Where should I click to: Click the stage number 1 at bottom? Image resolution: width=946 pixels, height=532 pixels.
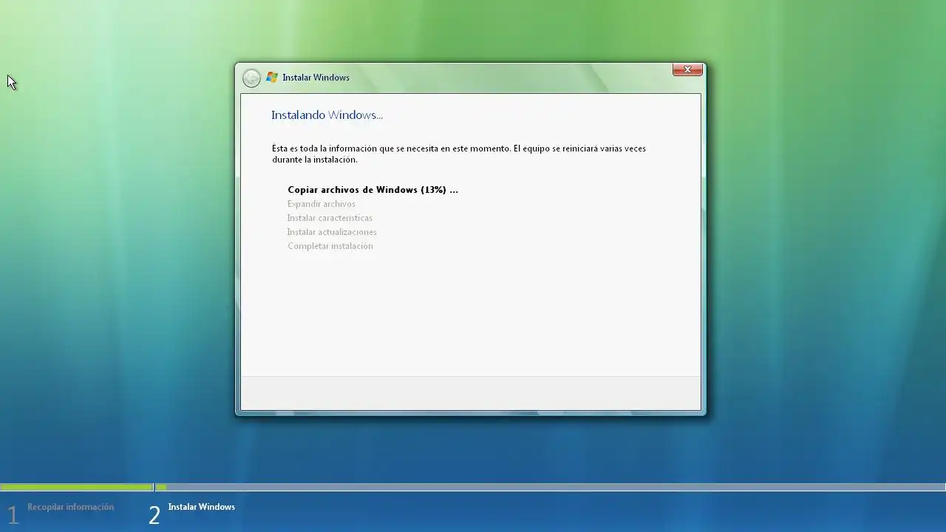pos(13,515)
